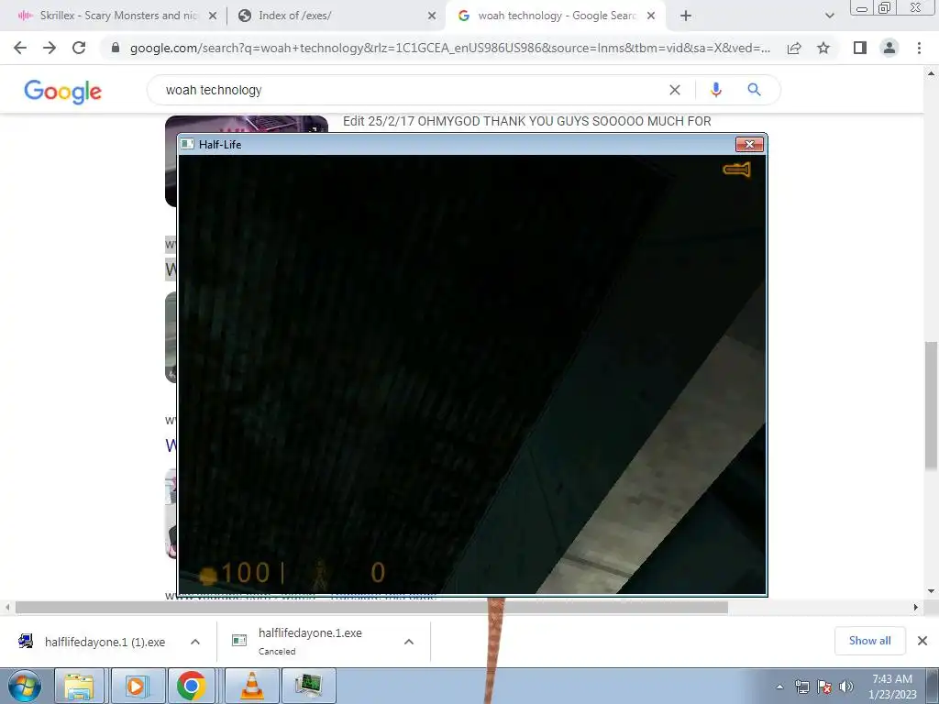
Task: Open the tab search dropdown arrow
Action: [829, 16]
